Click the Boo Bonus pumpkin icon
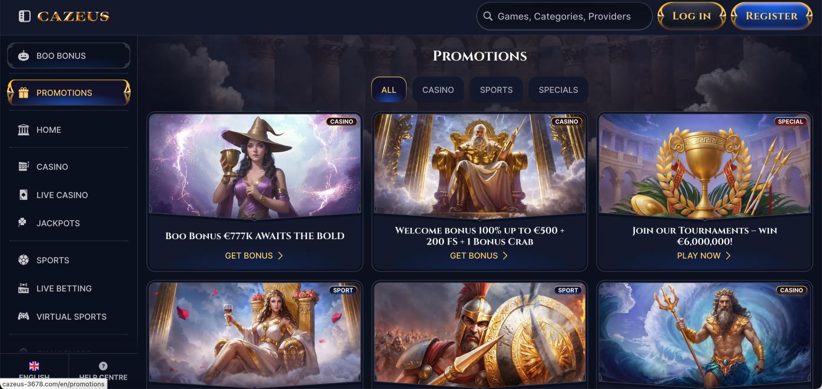The image size is (822, 389). [x=24, y=56]
